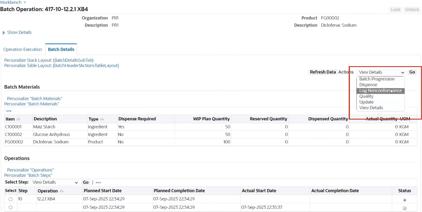Click actual start date 07-Sep-2023 22:35:37
Image resolution: width=422 pixels, height=212 pixels.
point(262,207)
